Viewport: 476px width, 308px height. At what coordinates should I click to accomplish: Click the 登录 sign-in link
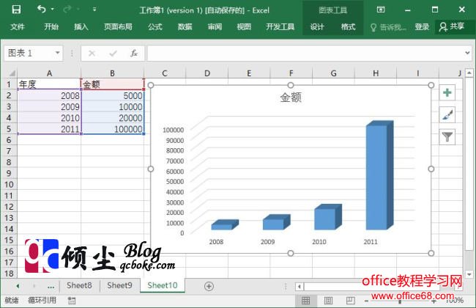tap(422, 27)
